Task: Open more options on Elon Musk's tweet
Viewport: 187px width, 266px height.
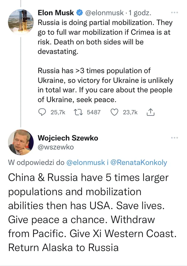Action: tap(174, 13)
